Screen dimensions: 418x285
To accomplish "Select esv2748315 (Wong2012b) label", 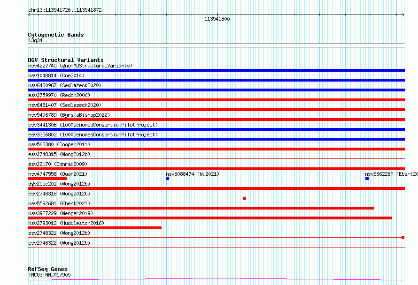I will [59, 154].
